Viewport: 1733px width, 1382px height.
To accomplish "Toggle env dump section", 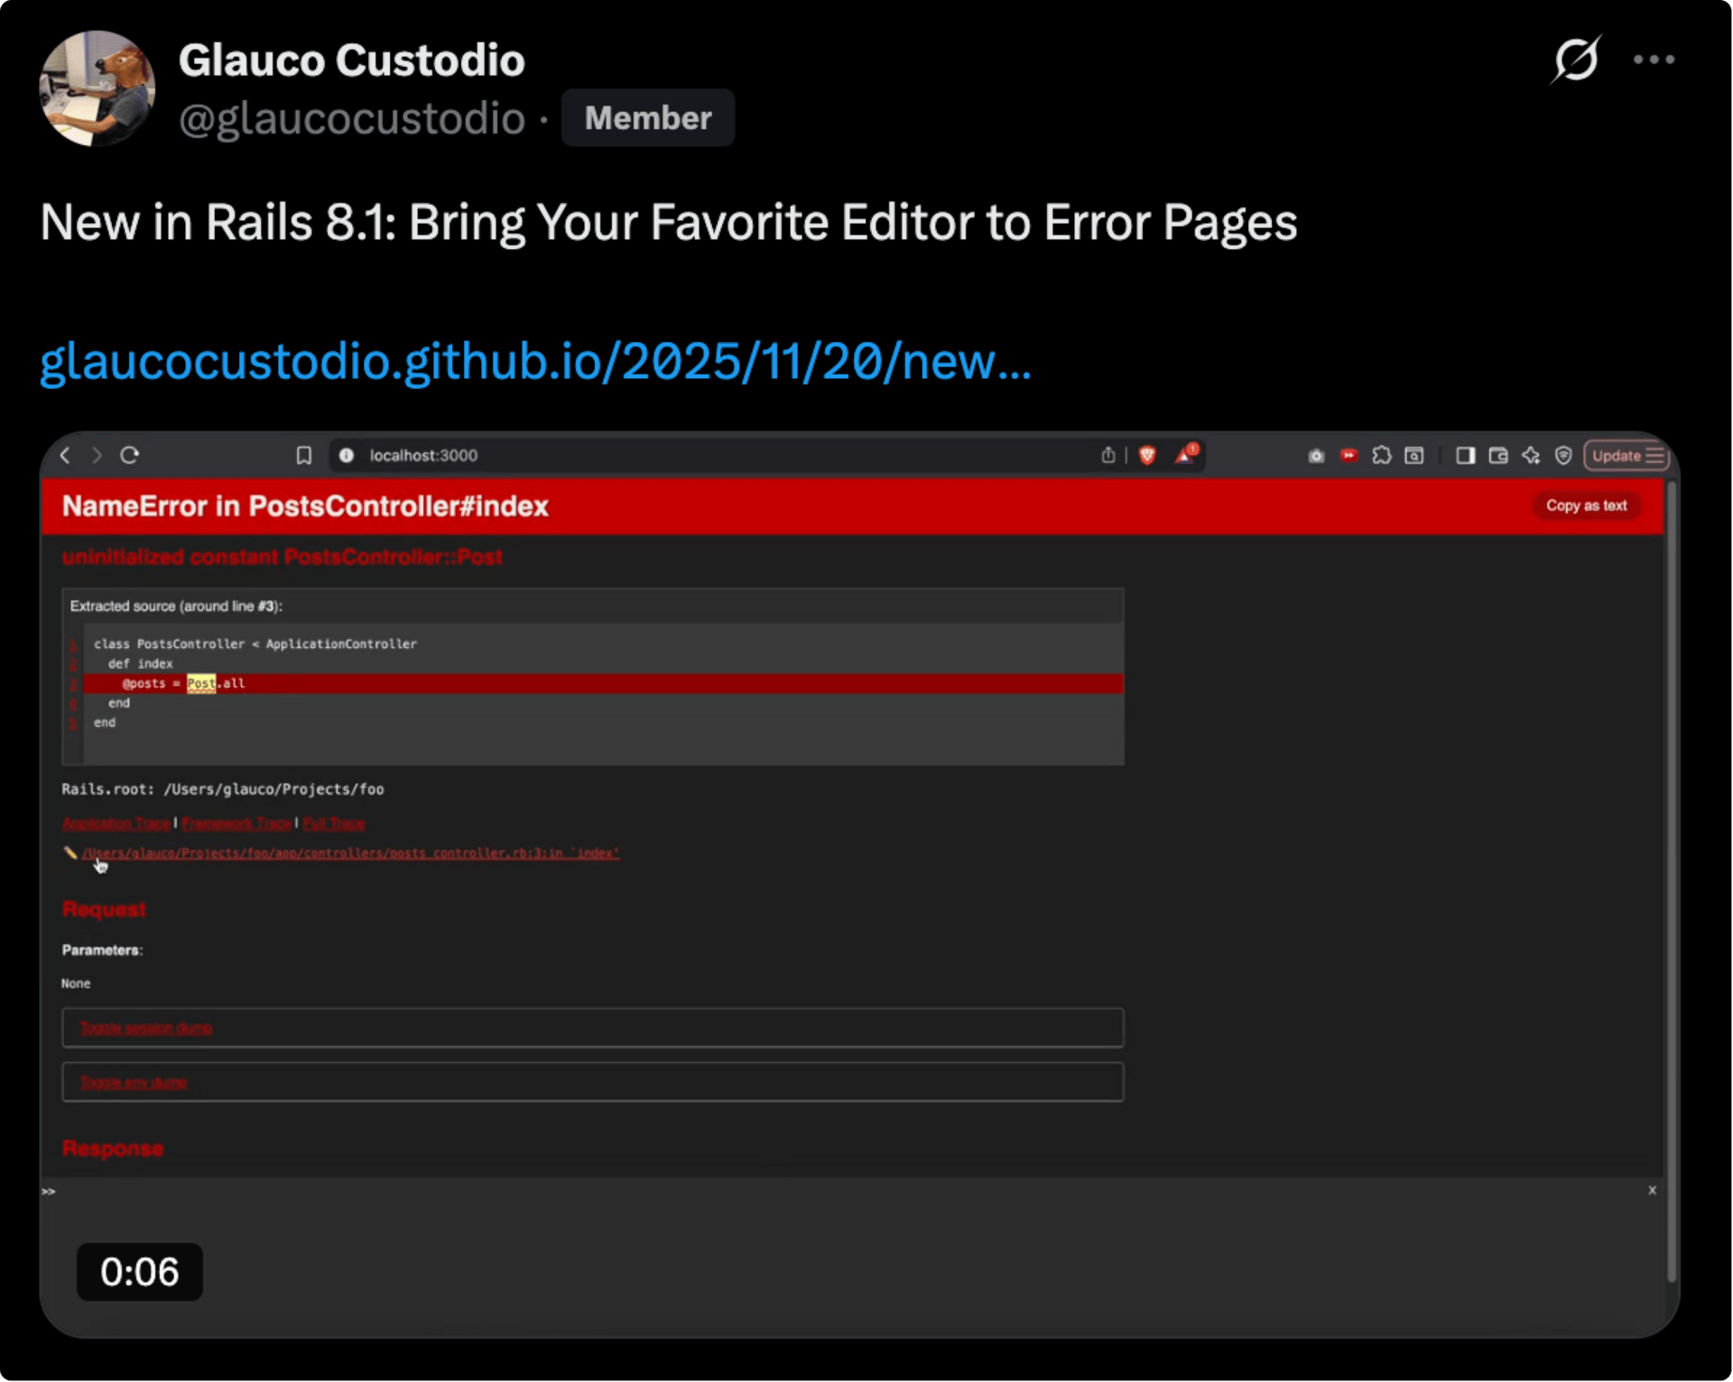I will pyautogui.click(x=134, y=1082).
